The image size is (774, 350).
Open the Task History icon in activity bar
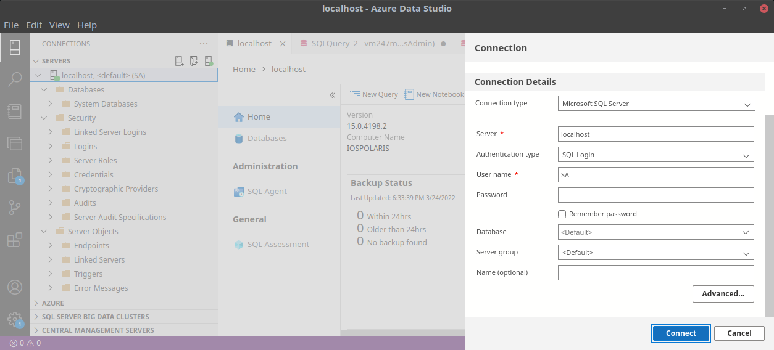pyautogui.click(x=15, y=144)
